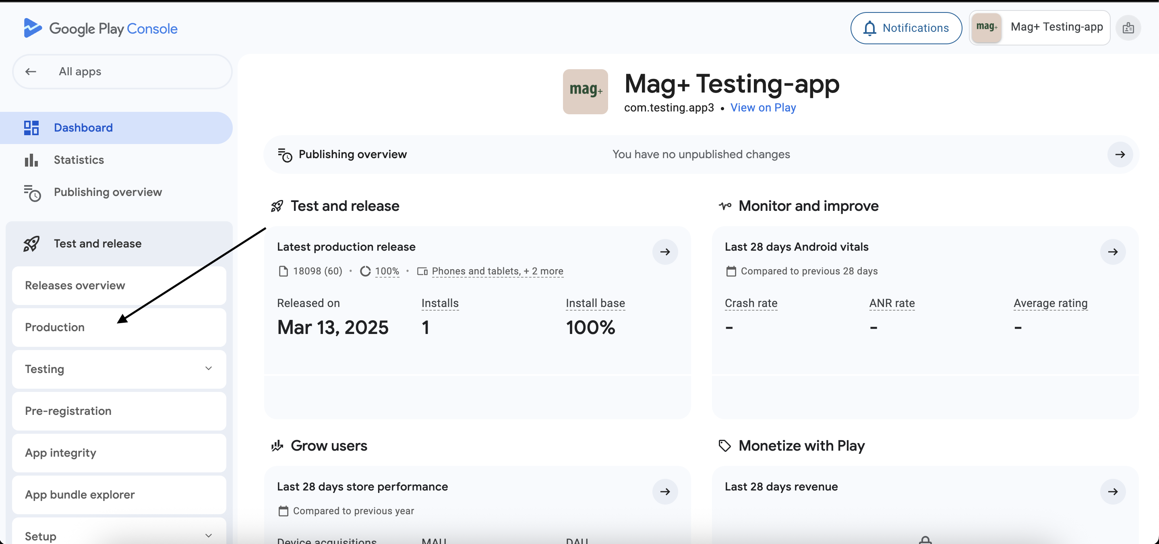Click the All apps button
Screen dimensions: 1159x544
point(122,72)
